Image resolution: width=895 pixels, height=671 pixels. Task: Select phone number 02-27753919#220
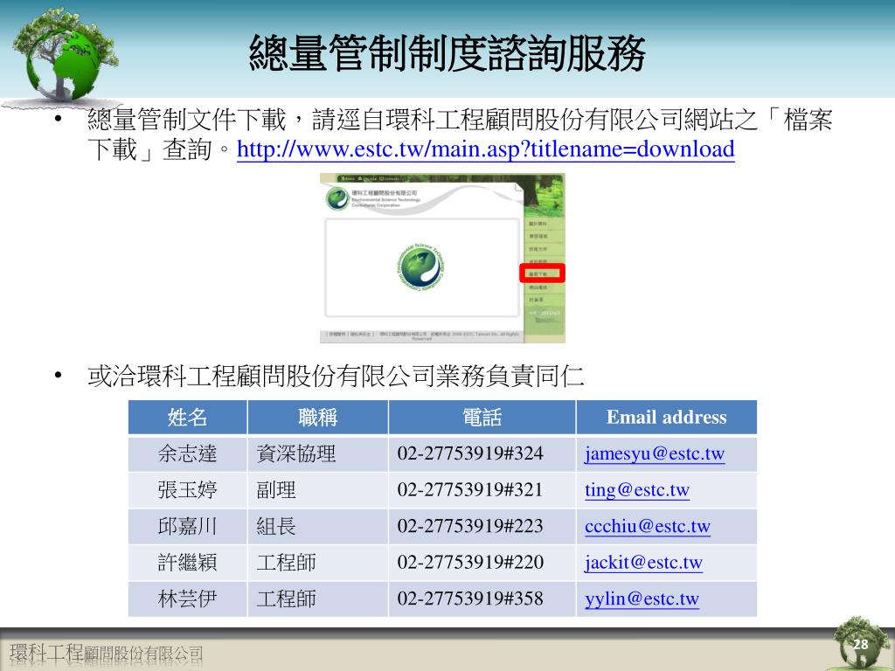click(x=470, y=562)
